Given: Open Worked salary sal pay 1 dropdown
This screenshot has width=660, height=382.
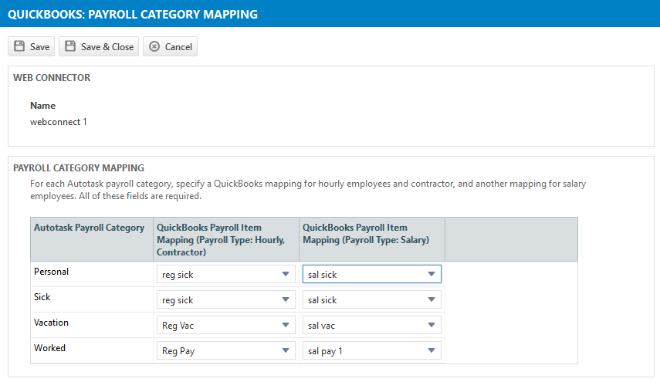Looking at the screenshot, I should 371,350.
